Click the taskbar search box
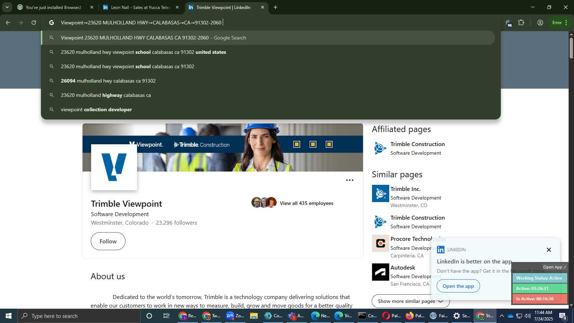This screenshot has height=323, width=574. [79, 316]
